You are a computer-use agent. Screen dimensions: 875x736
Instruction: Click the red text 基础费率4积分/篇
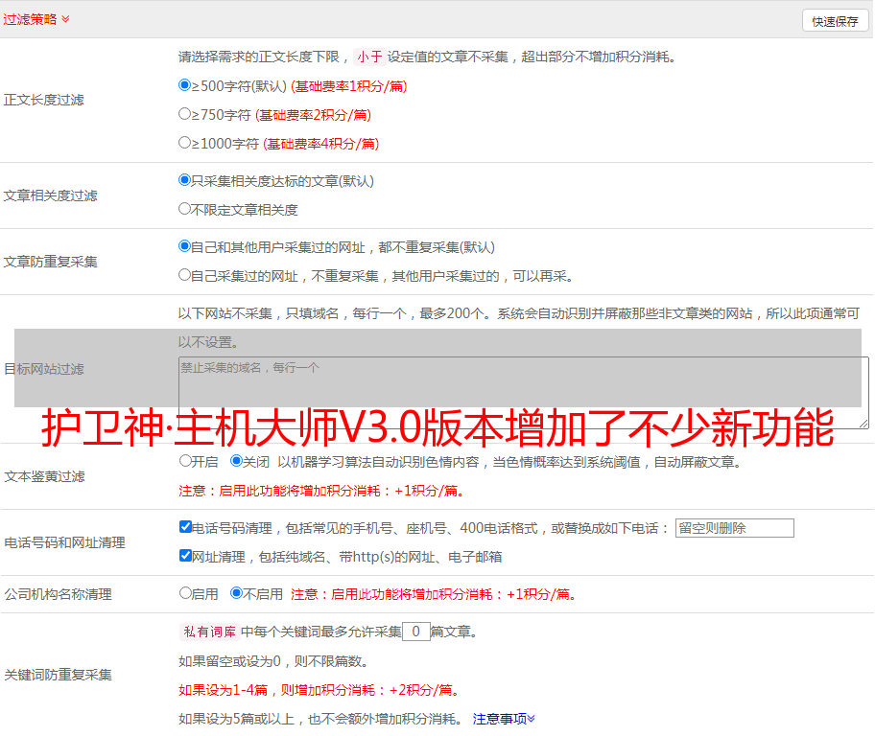[x=320, y=144]
